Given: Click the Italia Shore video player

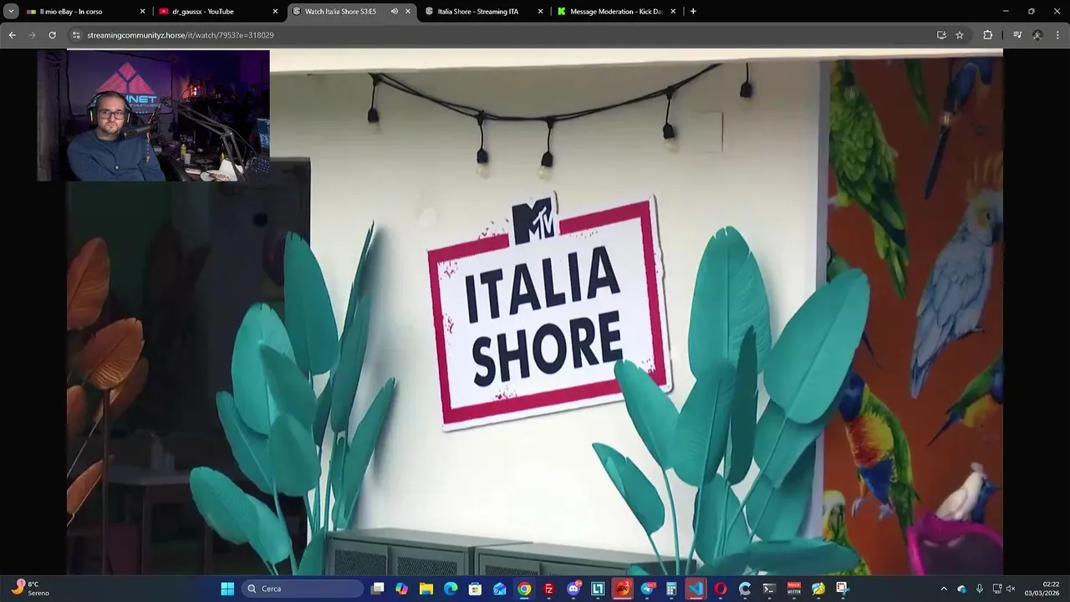Looking at the screenshot, I should tap(535, 312).
